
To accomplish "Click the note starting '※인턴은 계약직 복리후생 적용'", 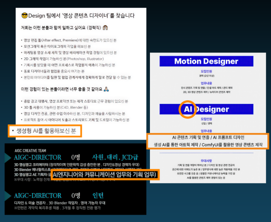I will 57,208.
